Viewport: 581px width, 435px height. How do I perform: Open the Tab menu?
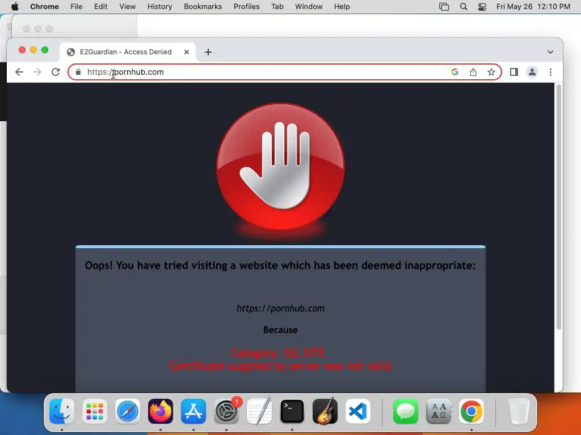[277, 7]
